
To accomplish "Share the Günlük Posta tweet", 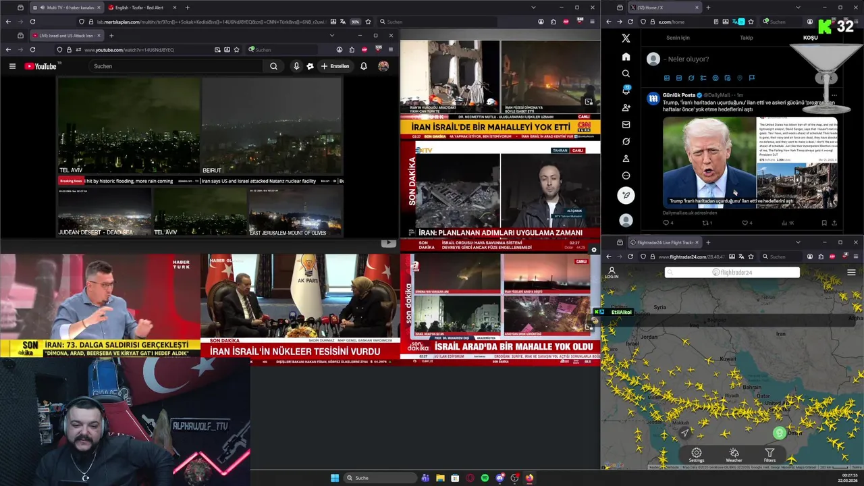I will [834, 223].
